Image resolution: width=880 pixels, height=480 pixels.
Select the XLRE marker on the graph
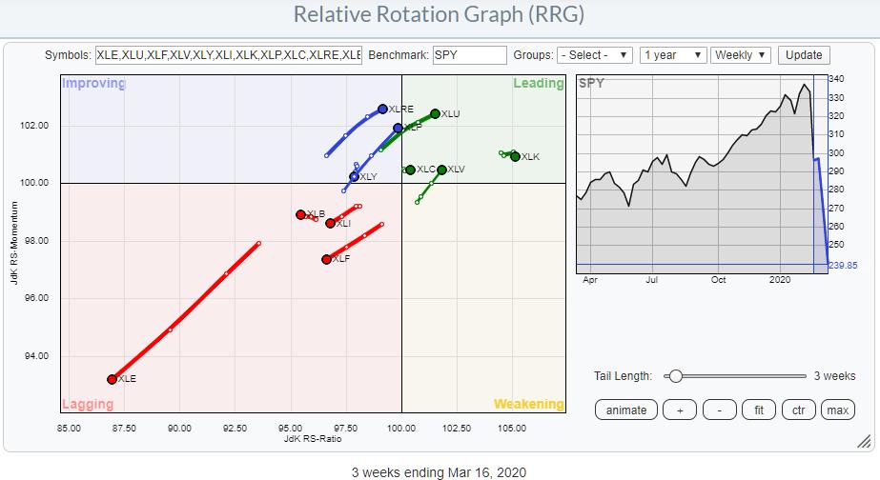[x=383, y=110]
